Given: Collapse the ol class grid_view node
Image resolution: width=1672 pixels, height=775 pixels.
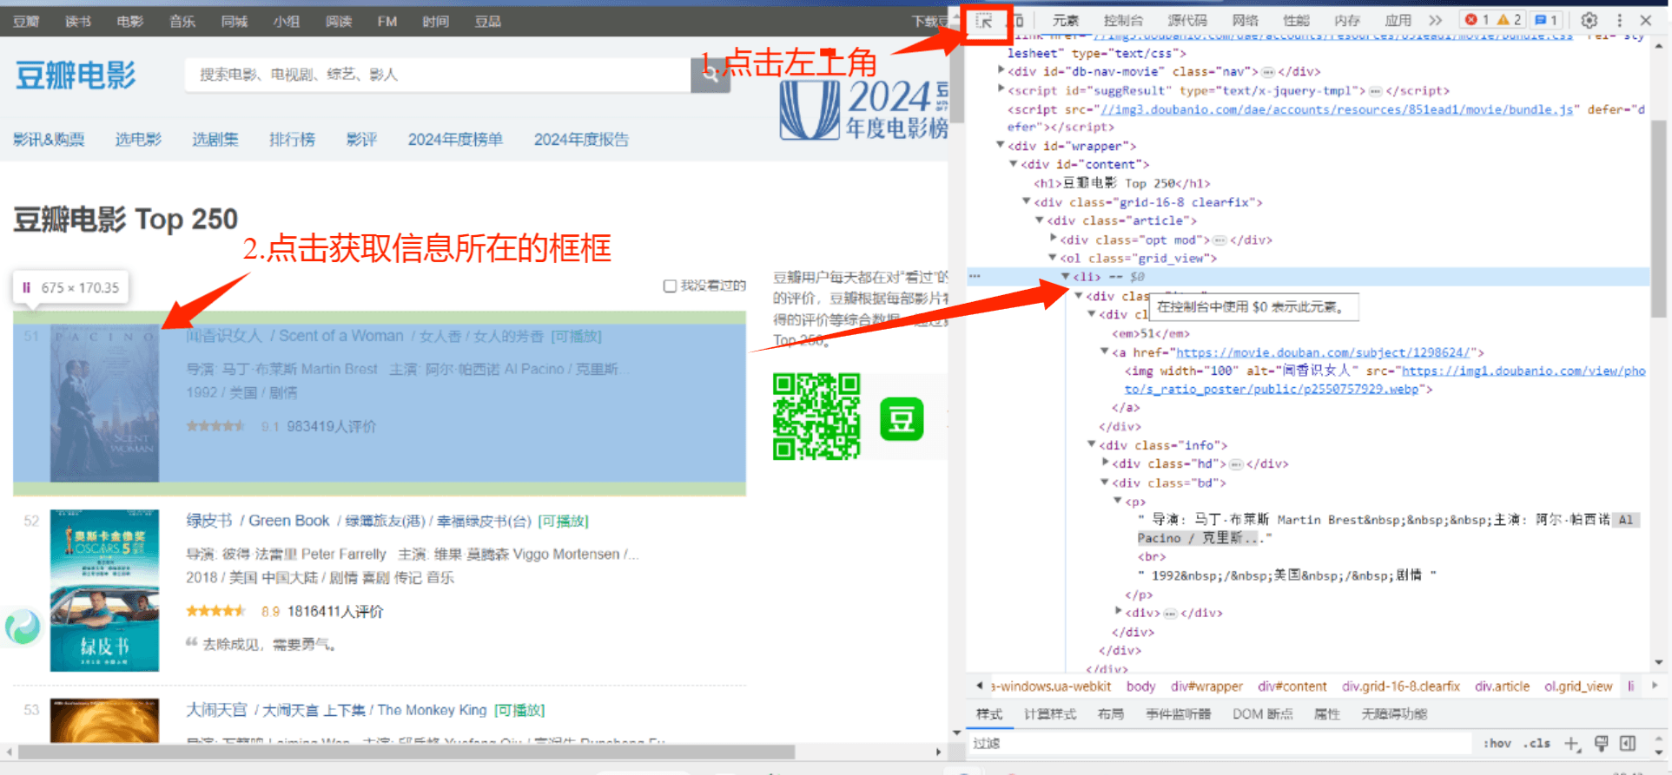Looking at the screenshot, I should (1053, 258).
